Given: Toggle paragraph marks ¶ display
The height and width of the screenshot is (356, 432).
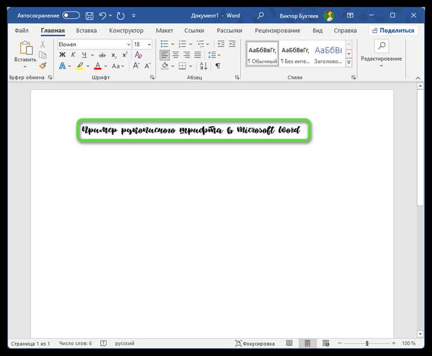Looking at the screenshot, I should pos(218,66).
